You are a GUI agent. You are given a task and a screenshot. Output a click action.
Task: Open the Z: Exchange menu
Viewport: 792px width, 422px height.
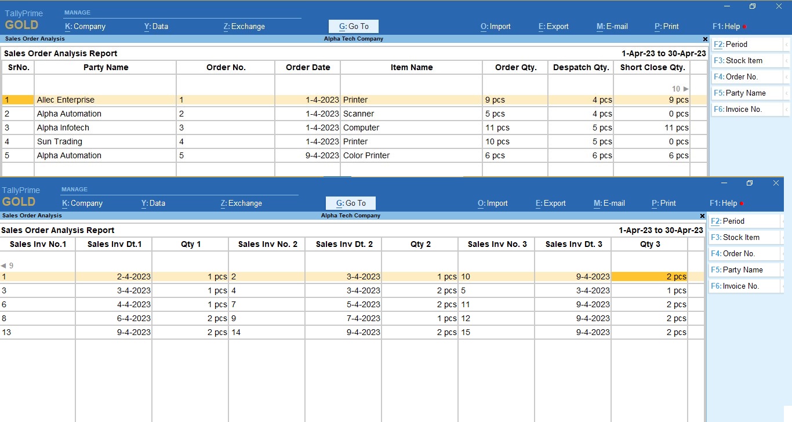pos(243,26)
